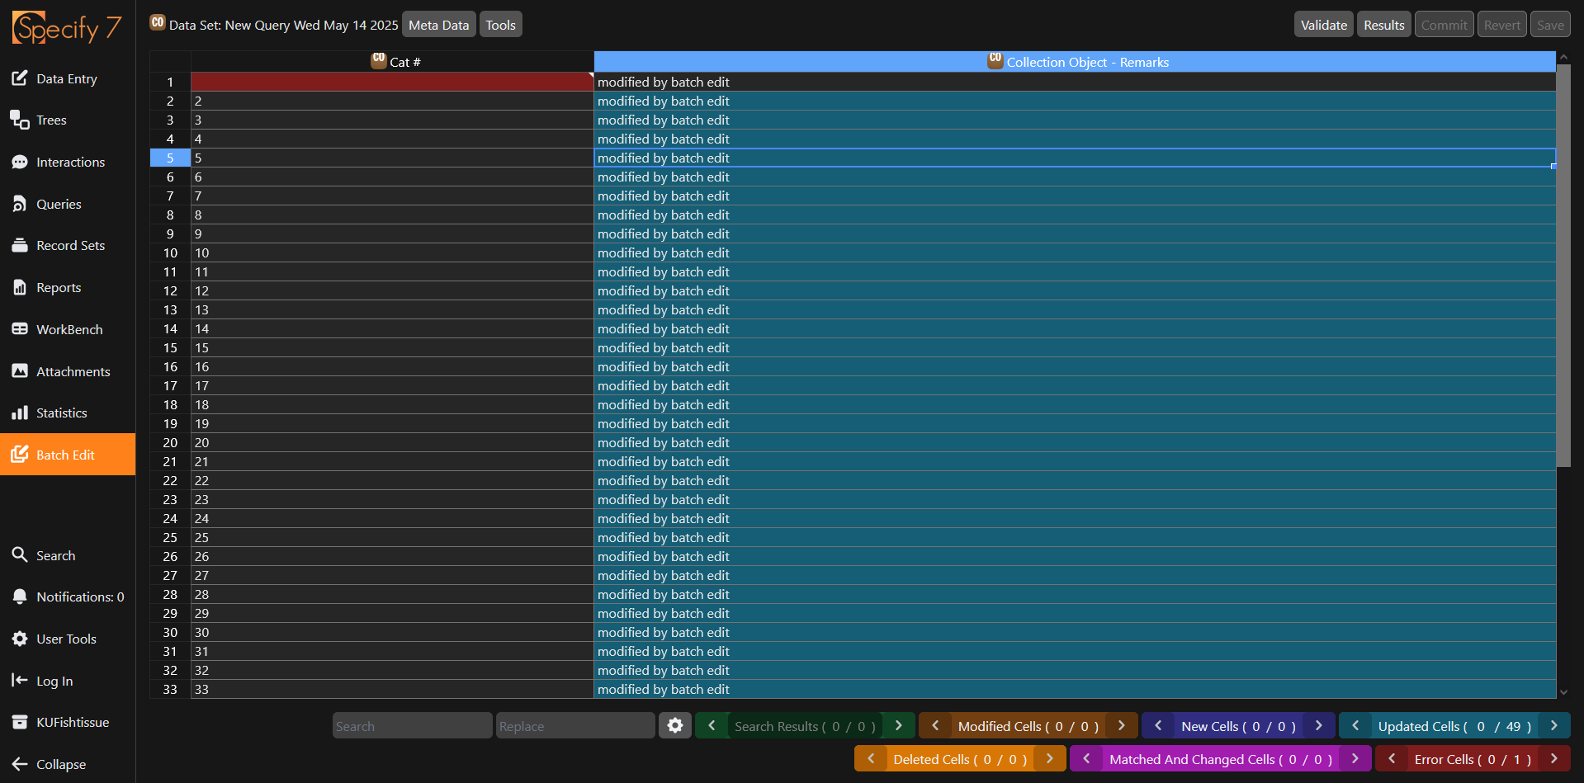Click the data set title text
This screenshot has width=1584, height=783.
click(283, 26)
